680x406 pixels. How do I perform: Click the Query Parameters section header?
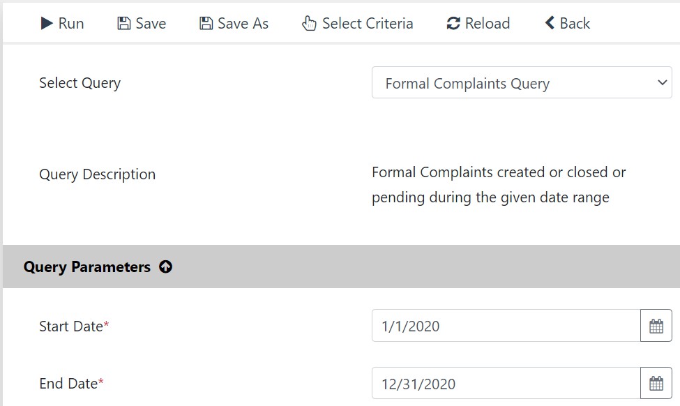[341, 266]
